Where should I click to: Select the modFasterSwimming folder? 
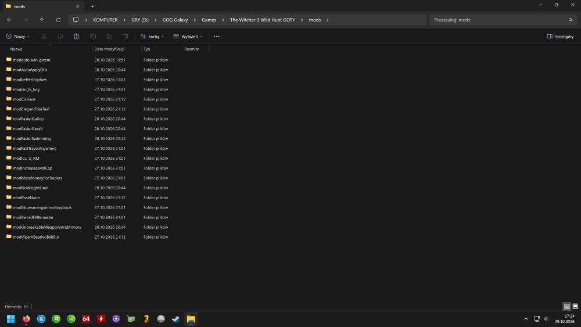click(x=32, y=138)
